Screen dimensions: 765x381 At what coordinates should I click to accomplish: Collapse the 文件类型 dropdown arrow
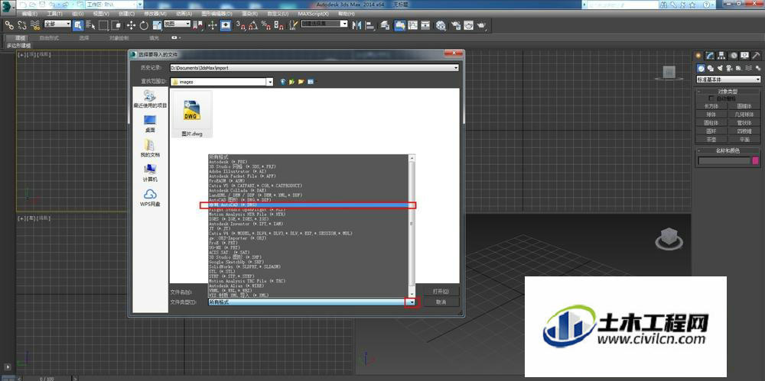412,302
